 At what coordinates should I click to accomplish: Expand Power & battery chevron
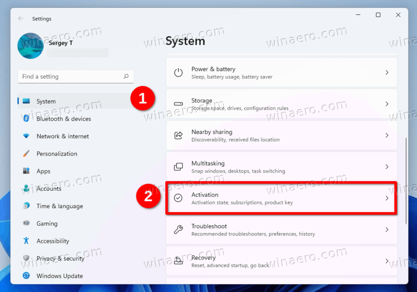pos(387,72)
